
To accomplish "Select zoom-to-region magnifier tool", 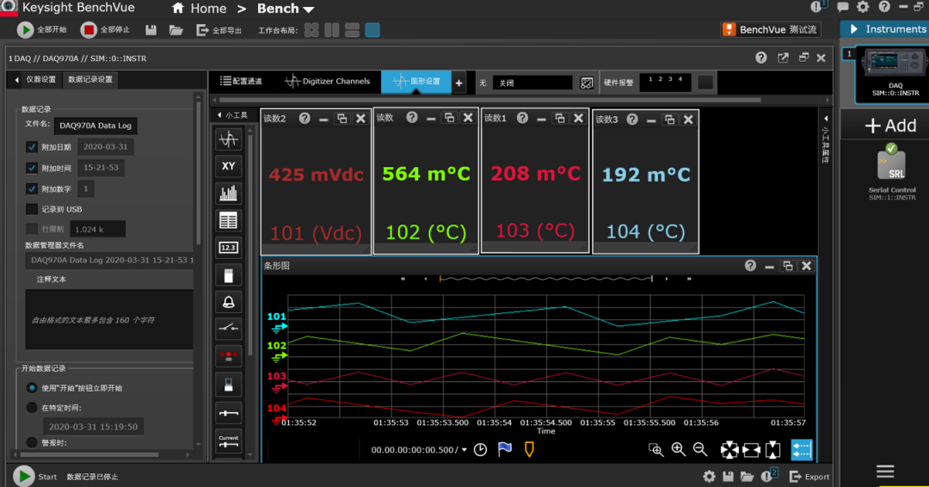I will [655, 450].
